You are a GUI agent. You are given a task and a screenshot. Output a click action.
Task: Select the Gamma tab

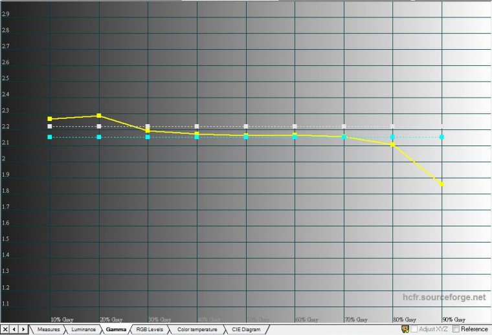coord(116,329)
